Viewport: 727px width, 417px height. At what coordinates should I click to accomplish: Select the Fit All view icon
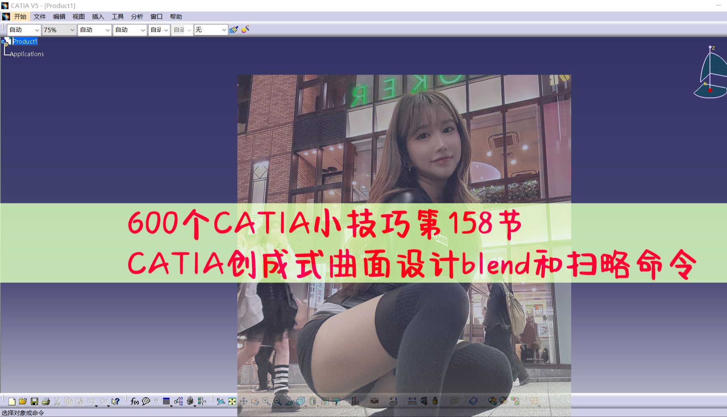pos(232,401)
